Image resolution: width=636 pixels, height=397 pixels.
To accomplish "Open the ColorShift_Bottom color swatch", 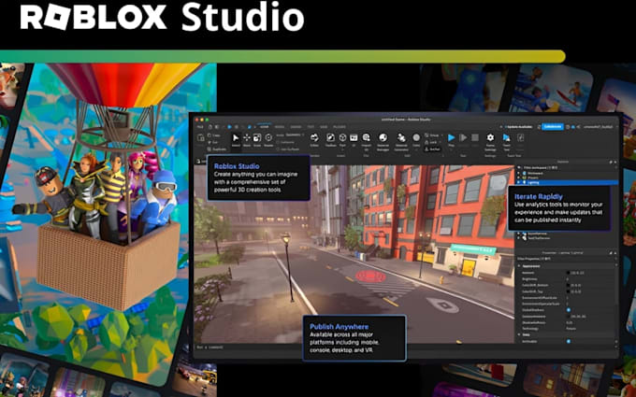I will [569, 285].
